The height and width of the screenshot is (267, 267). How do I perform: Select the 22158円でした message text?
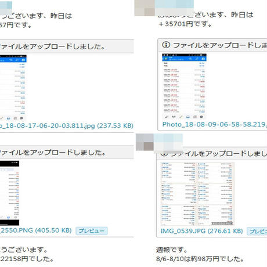click(x=27, y=259)
